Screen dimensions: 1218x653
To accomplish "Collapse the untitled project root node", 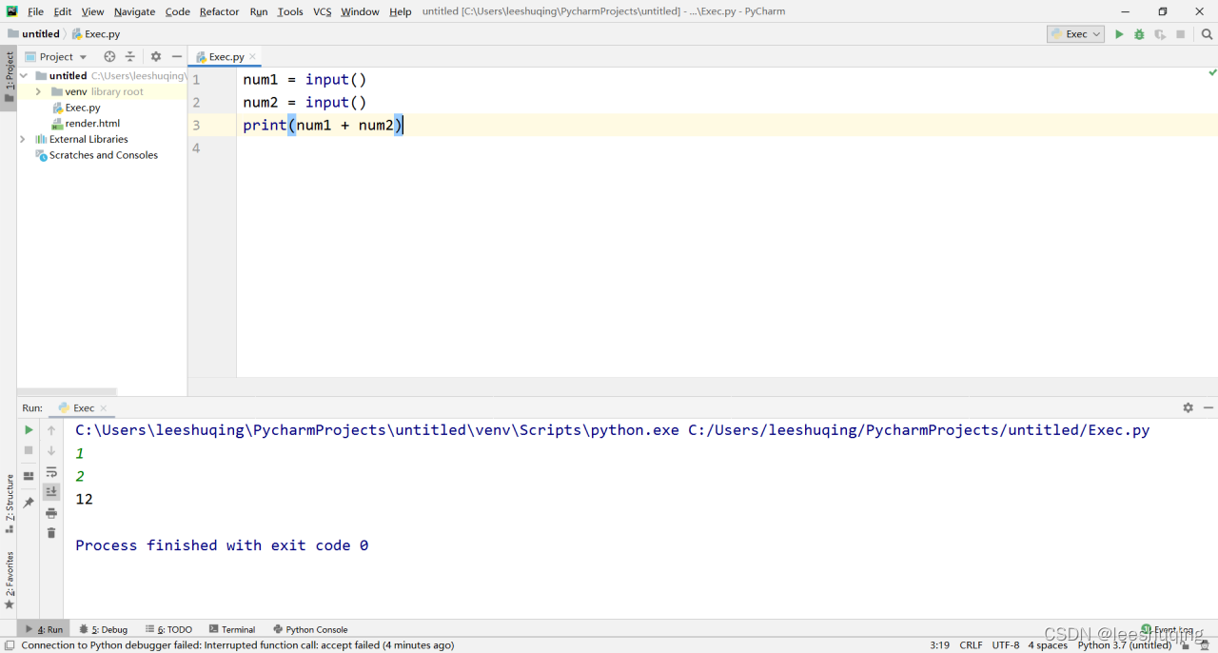I will coord(24,76).
